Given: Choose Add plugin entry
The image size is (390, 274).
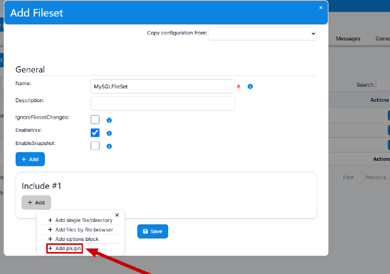Looking at the screenshot, I should (65, 248).
